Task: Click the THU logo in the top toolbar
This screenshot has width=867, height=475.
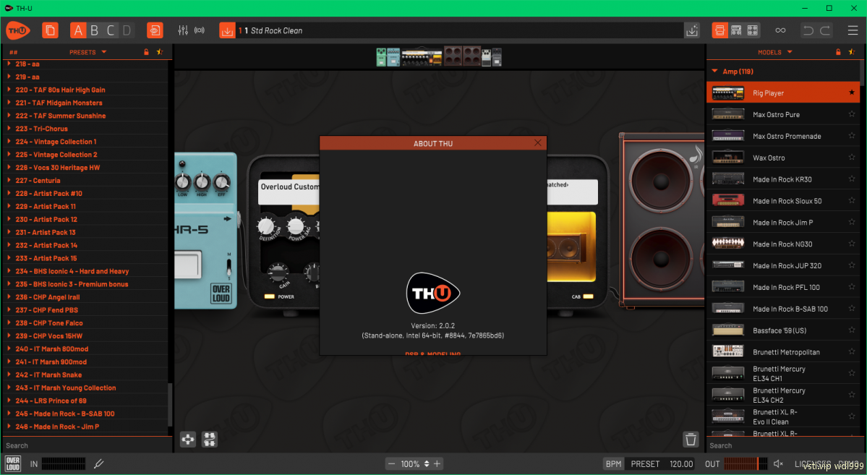Action: point(17,30)
